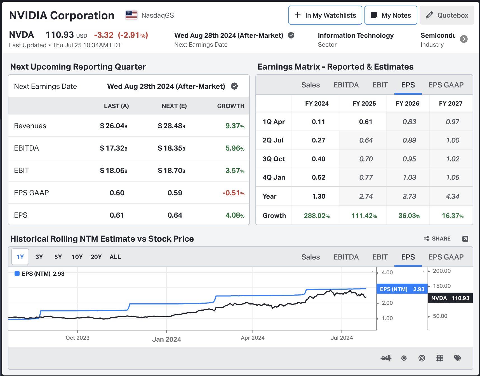
Task: Click the Semiconductor industry link
Action: click(x=438, y=35)
